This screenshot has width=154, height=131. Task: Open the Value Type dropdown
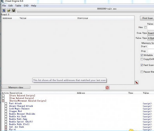coord(151,38)
